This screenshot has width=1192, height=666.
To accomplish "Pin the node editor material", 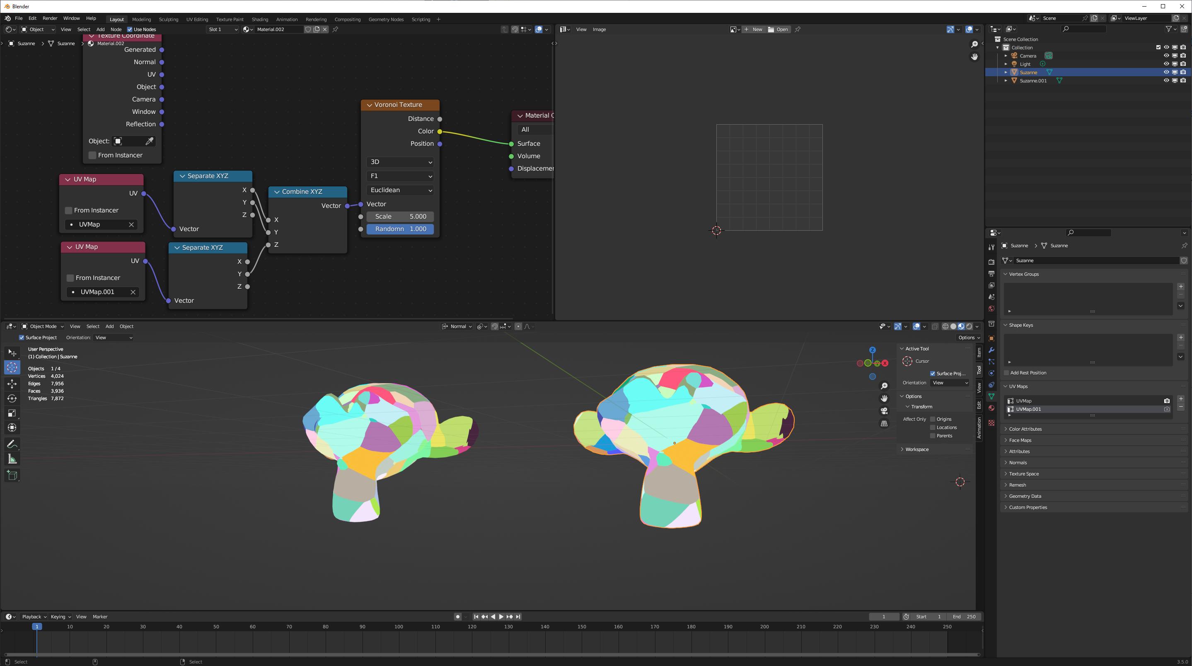I will point(336,29).
